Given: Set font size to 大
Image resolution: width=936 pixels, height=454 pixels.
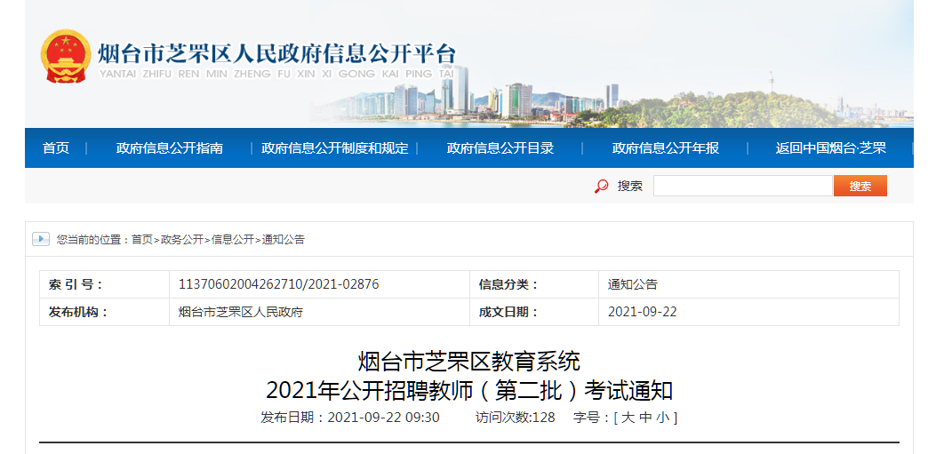Looking at the screenshot, I should point(628,418).
